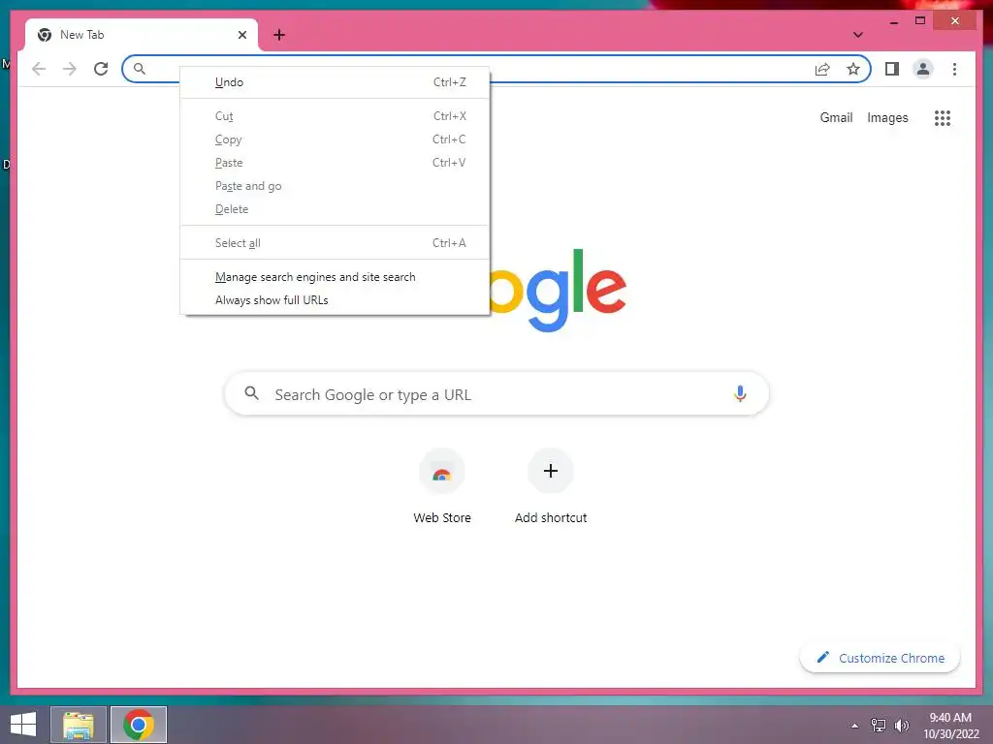This screenshot has width=993, height=744.
Task: Open the Windows Start menu
Action: click(x=23, y=725)
